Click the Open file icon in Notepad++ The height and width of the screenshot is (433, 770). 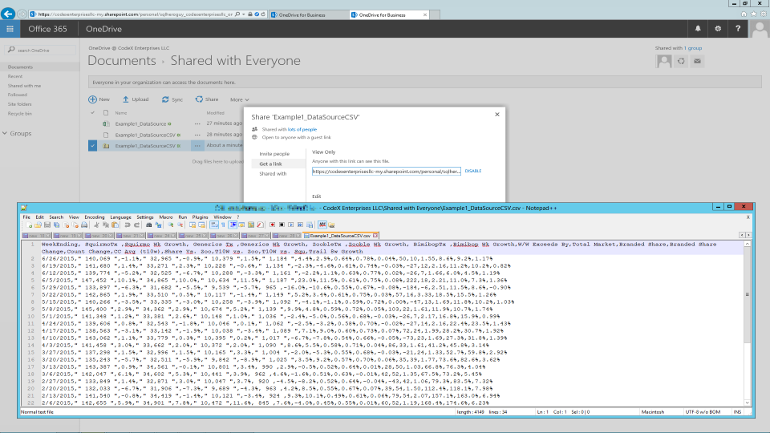38,225
